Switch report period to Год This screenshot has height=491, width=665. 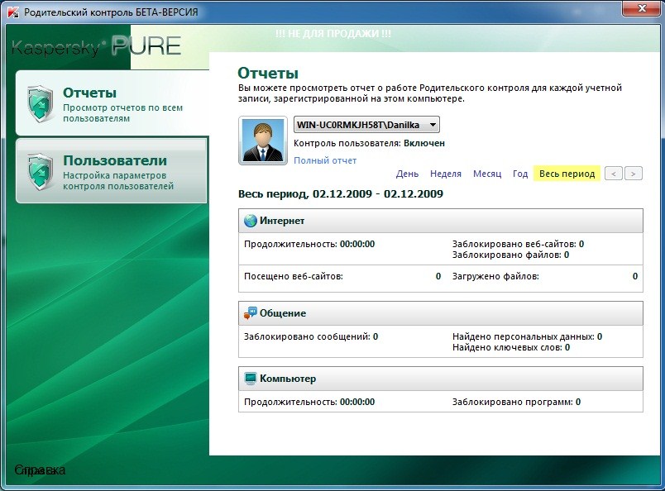coord(520,174)
